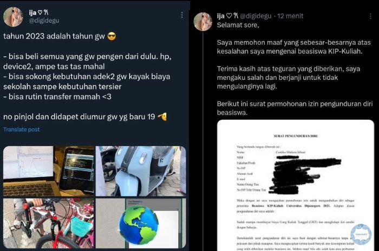Click the saluting emoji after 'baru 19'
This screenshot has height=251, width=379.
tap(162, 117)
